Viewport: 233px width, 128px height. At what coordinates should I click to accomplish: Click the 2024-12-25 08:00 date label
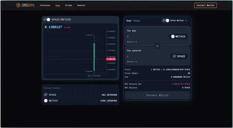coord(94,76)
